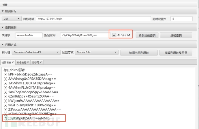Close the 命令执行 tab
The image size is (199, 129).
28,62
